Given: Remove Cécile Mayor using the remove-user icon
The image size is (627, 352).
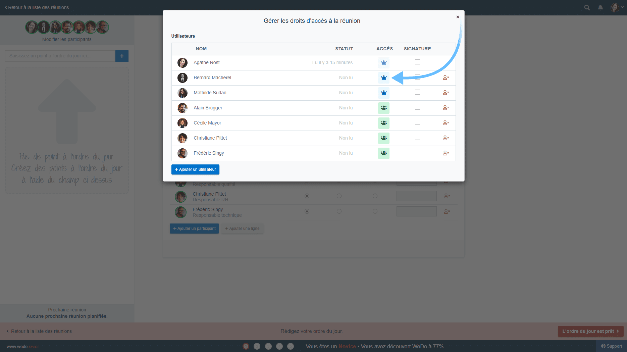Looking at the screenshot, I should click(x=446, y=123).
